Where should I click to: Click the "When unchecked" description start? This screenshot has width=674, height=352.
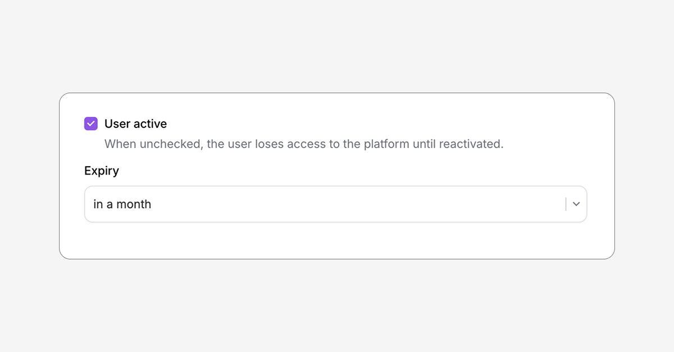pyautogui.click(x=152, y=144)
